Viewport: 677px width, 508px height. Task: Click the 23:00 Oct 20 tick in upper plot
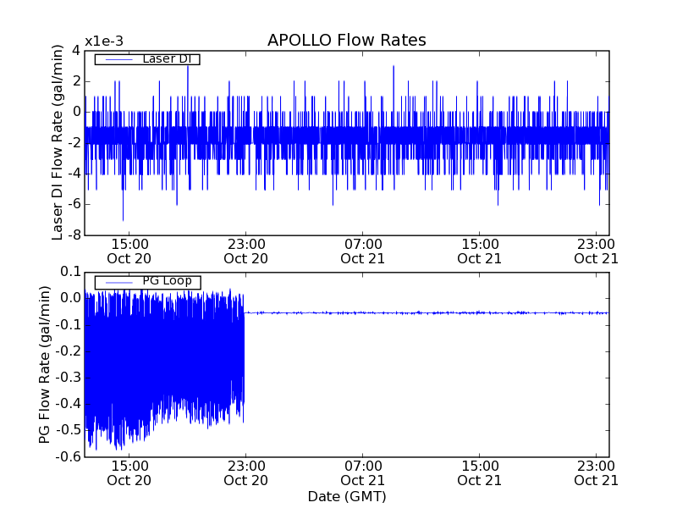[x=245, y=251]
